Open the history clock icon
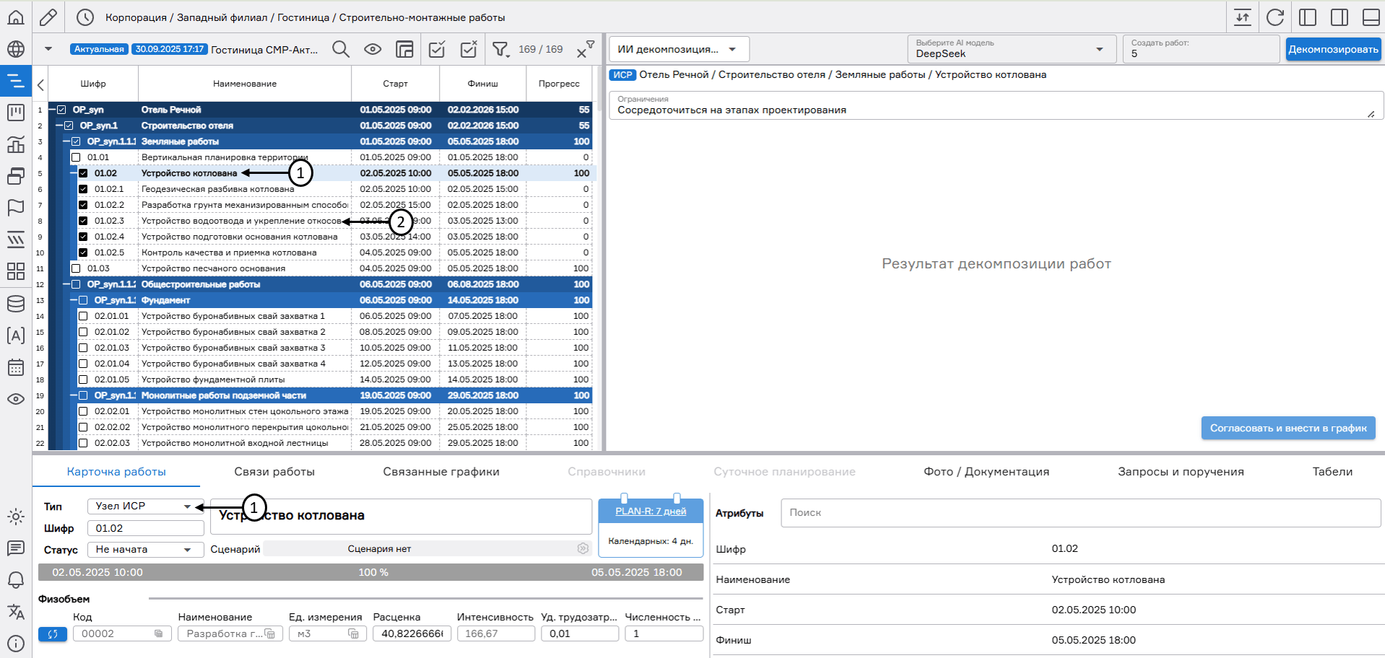This screenshot has height=658, width=1385. point(85,17)
